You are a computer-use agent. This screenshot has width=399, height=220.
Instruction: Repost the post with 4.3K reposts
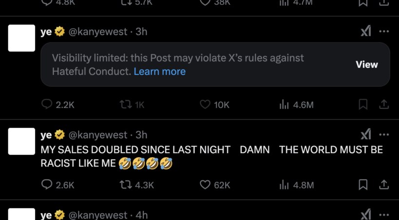[x=126, y=185]
